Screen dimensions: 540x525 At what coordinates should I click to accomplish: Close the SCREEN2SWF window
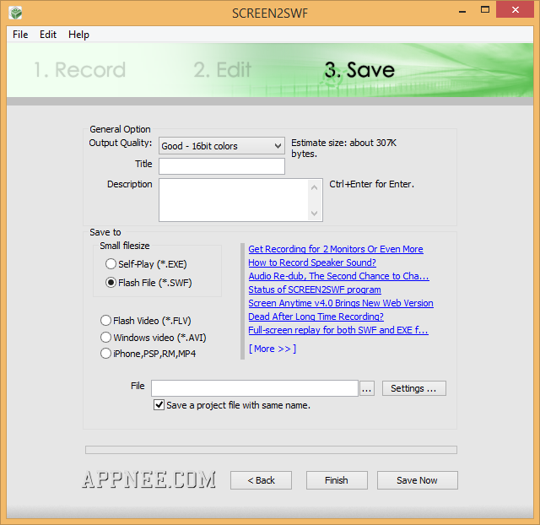(515, 9)
